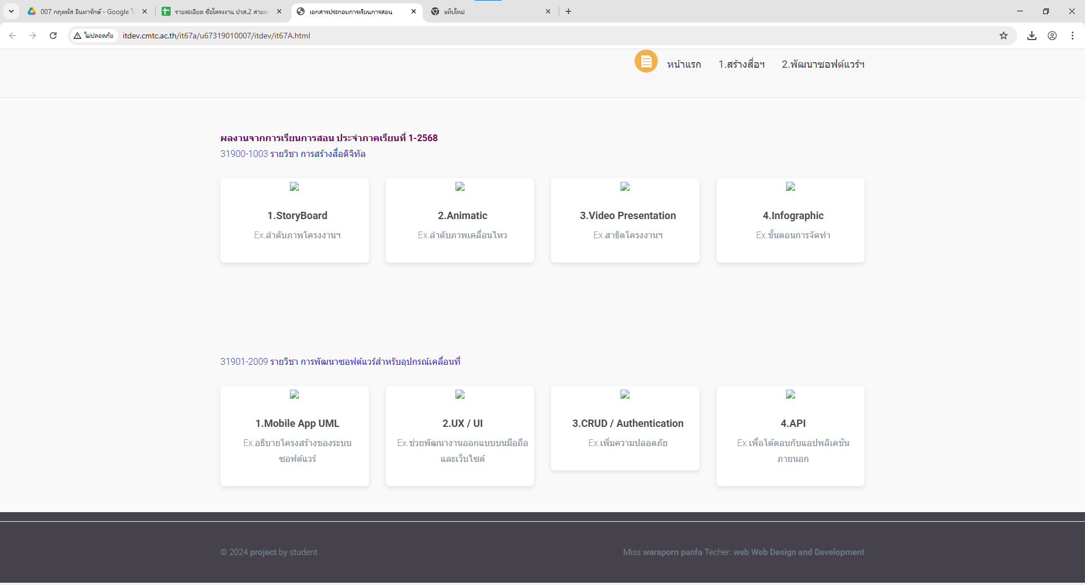The image size is (1085, 585).
Task: Switch to the Google Drive tab
Action: point(85,11)
